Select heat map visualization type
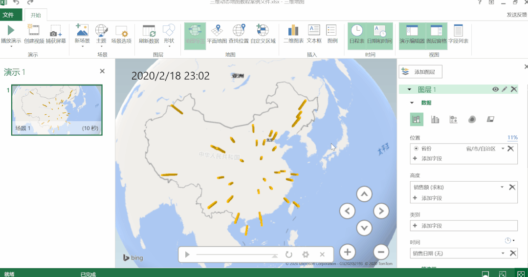This screenshot has height=277, width=528. pos(472,119)
